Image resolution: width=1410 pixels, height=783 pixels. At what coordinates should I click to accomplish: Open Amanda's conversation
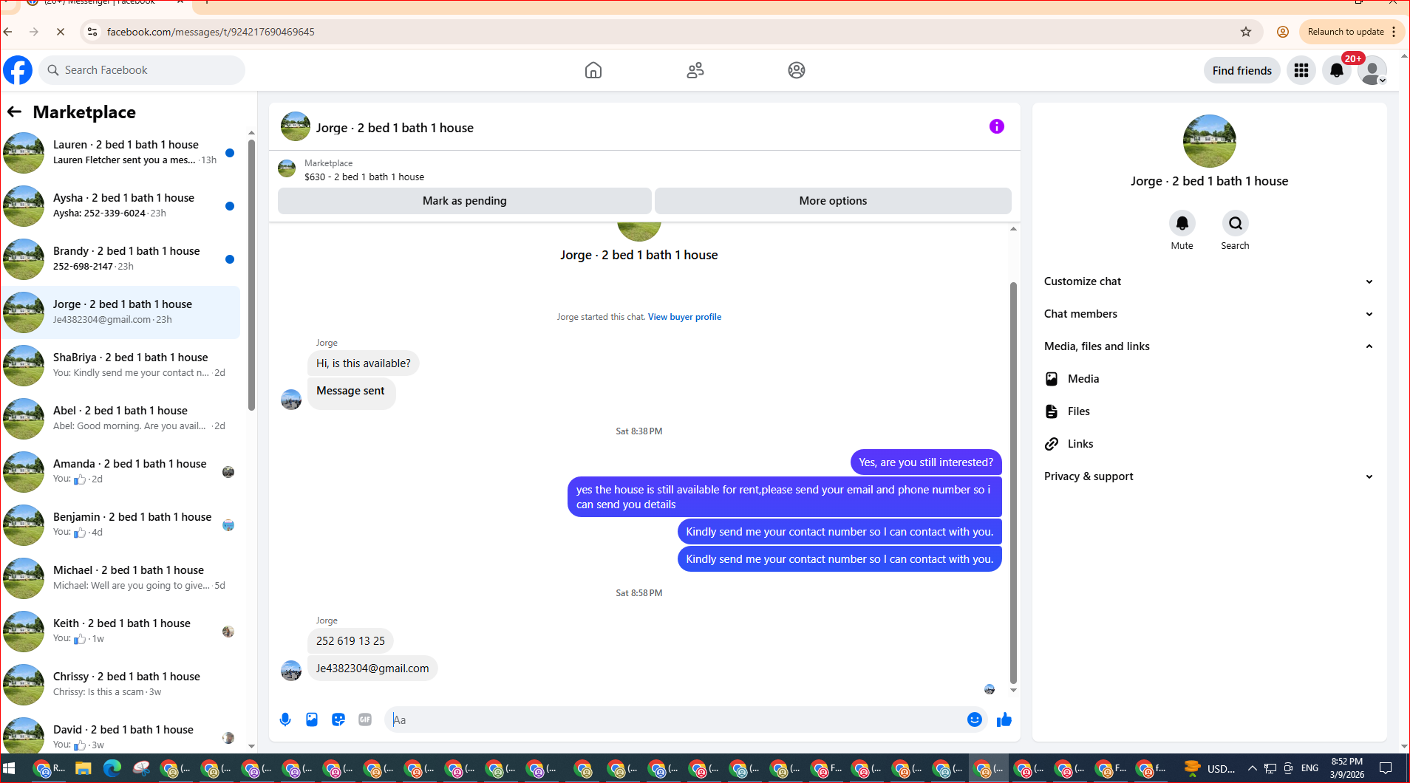coord(121,472)
